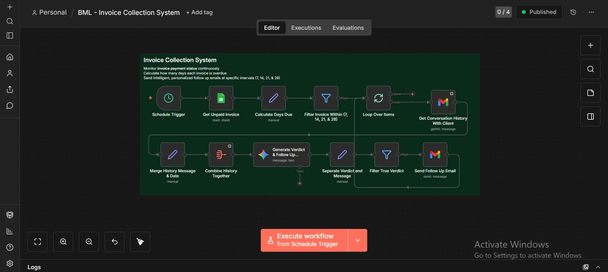Open the Schedule Trigger node
608x272 pixels.
click(168, 98)
